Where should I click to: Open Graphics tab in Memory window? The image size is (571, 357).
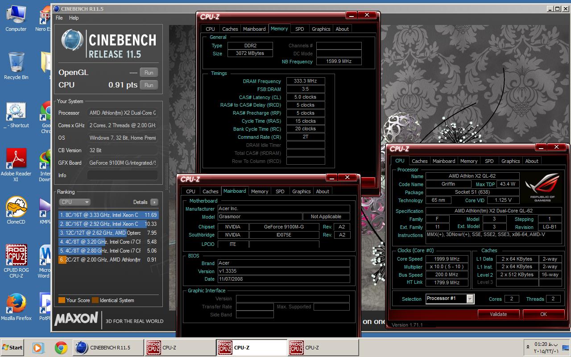click(321, 29)
